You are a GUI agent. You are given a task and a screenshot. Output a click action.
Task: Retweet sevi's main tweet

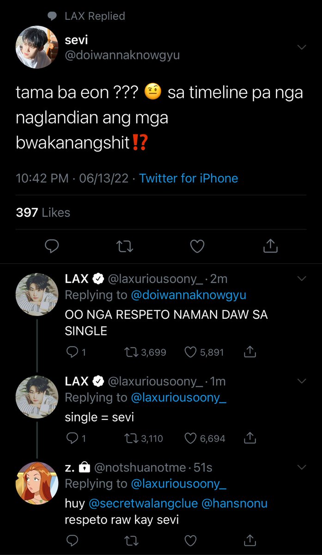point(124,247)
